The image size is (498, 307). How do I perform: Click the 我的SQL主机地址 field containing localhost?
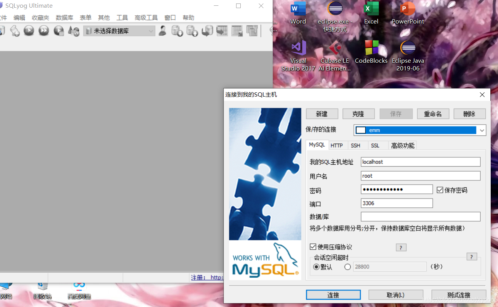[421, 162]
